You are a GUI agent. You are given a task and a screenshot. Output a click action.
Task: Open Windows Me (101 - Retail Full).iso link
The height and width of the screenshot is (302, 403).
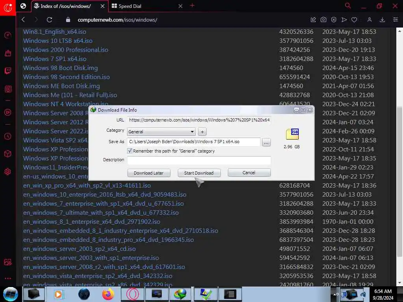pos(70,95)
